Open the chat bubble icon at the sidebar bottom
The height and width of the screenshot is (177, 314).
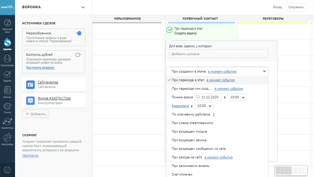click(x=7, y=169)
